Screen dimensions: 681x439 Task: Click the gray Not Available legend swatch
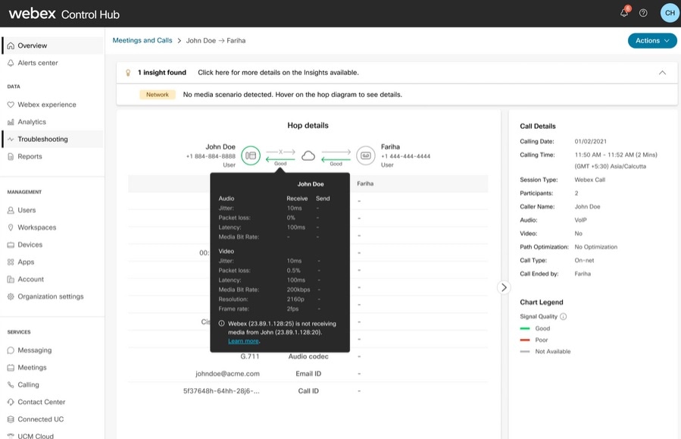click(x=525, y=352)
